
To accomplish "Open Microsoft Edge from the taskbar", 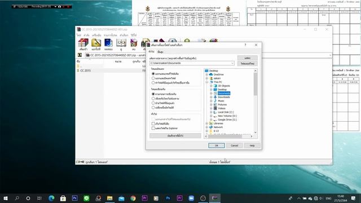I will coord(51,198).
